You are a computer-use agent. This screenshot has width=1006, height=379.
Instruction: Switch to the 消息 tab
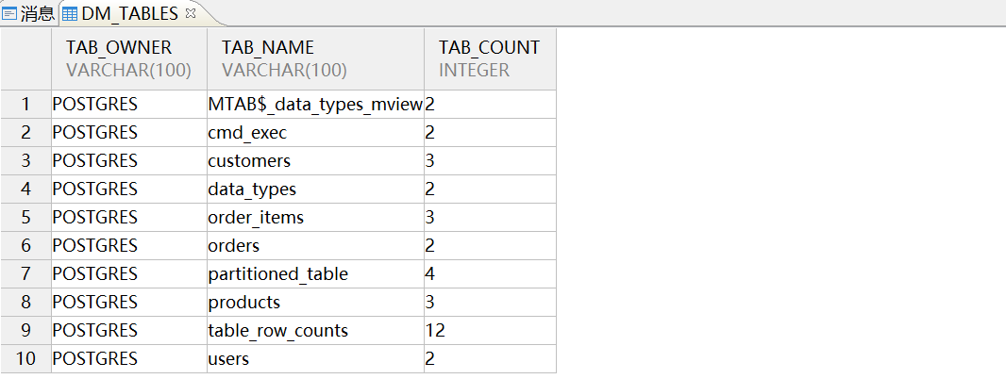tap(29, 13)
